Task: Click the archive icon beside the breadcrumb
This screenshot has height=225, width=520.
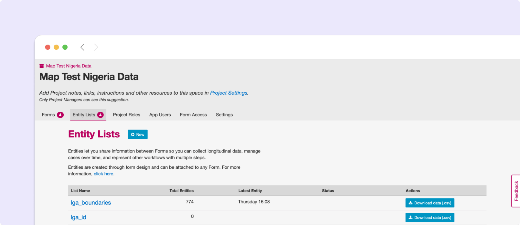Action: click(x=42, y=66)
